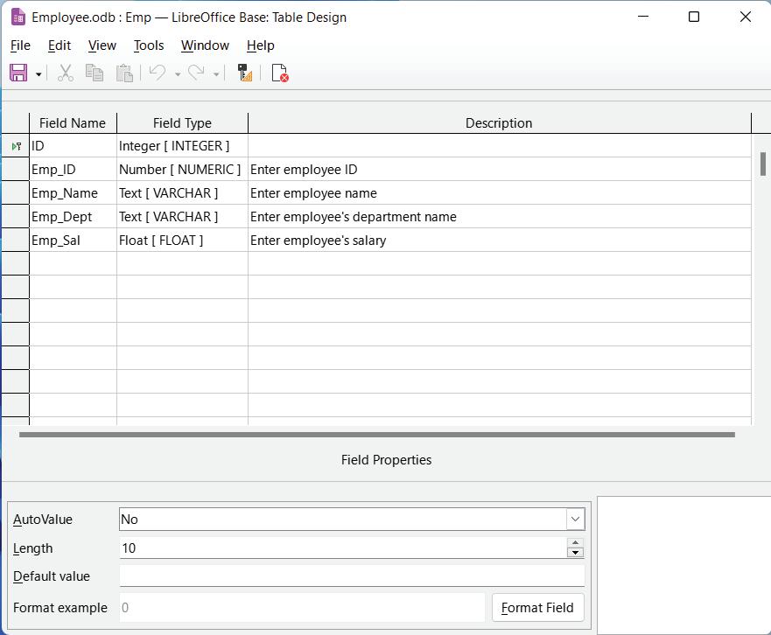The height and width of the screenshot is (635, 771).
Task: Click the 'Enter employee's salary' description
Action: [x=500, y=241]
